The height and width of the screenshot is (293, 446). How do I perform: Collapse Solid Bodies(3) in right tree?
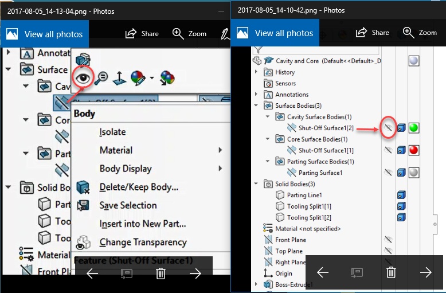256,183
